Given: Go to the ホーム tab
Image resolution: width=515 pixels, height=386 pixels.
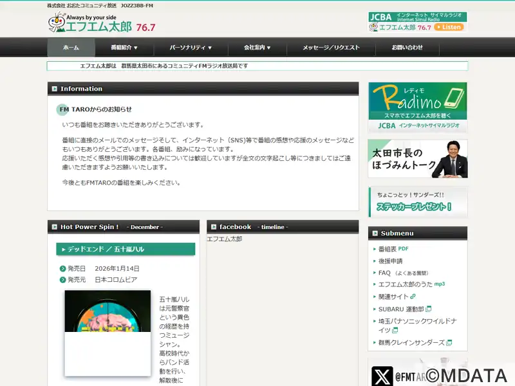Looking at the screenshot, I should tap(71, 47).
